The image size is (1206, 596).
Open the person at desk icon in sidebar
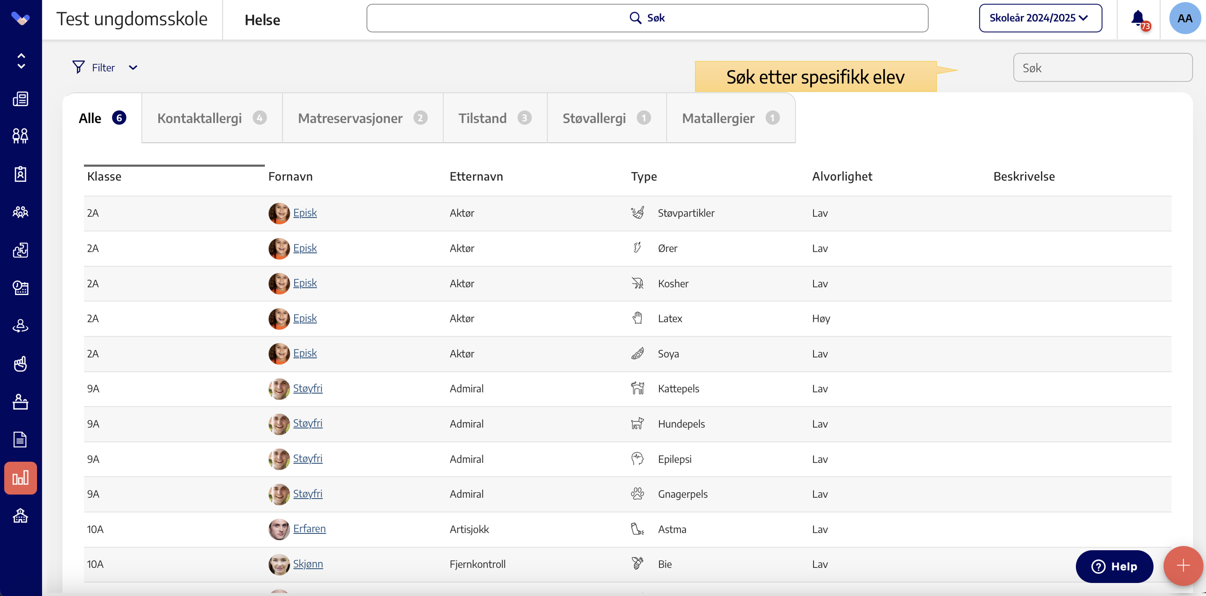click(21, 402)
